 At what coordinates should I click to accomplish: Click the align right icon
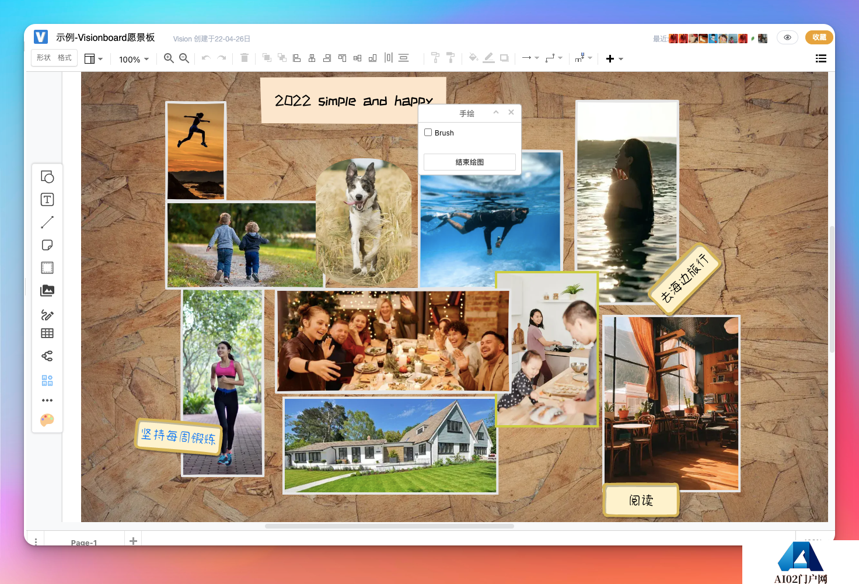(x=327, y=58)
